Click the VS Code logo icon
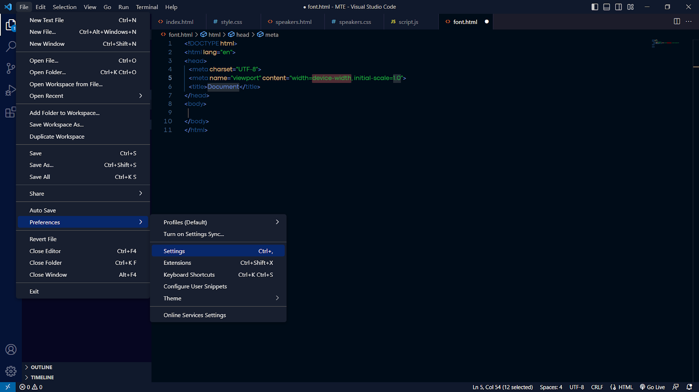The width and height of the screenshot is (699, 392). click(8, 7)
